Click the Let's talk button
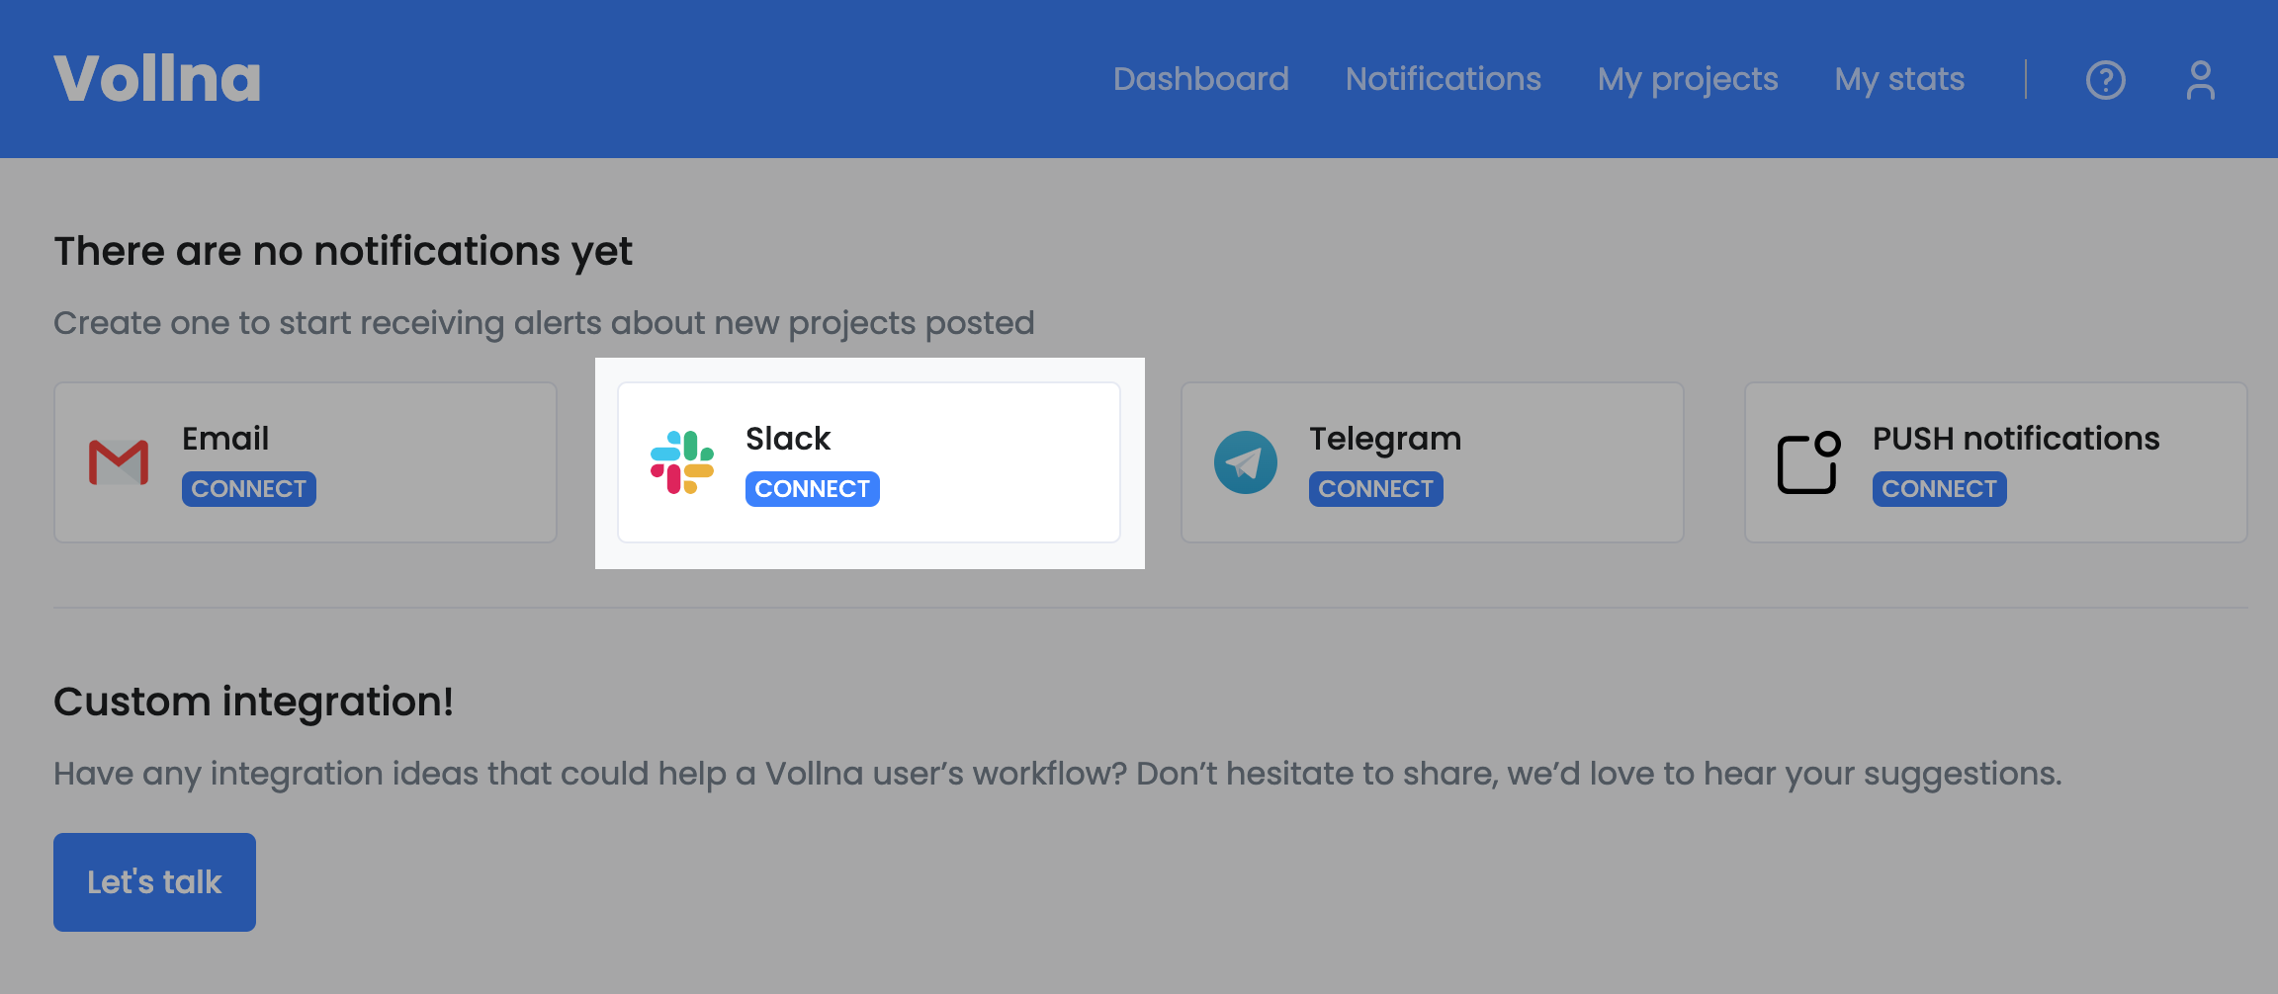 click(154, 881)
